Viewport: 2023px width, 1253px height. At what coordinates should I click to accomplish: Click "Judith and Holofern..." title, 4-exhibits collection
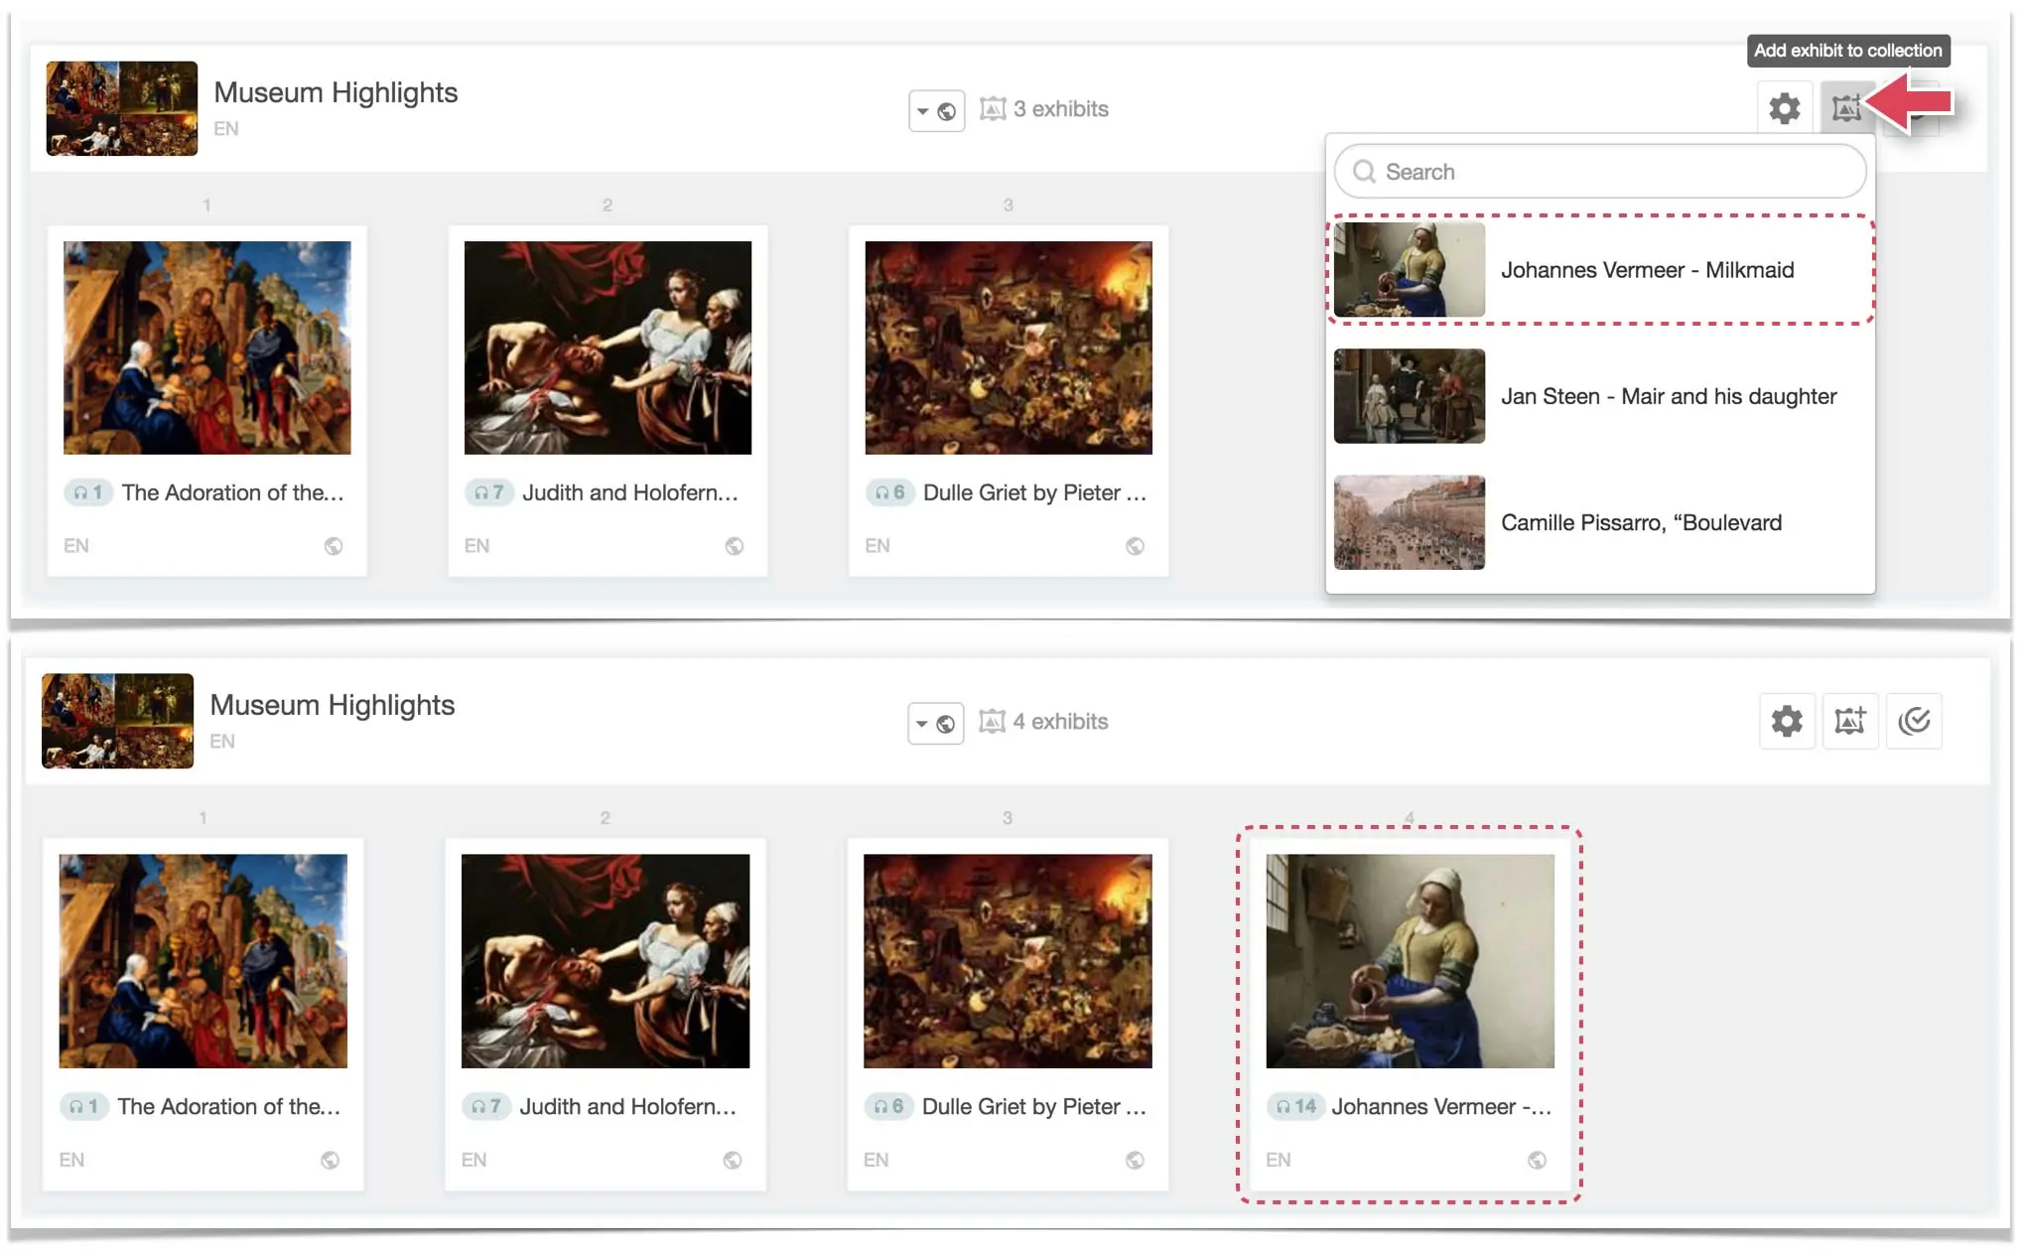coord(628,1106)
